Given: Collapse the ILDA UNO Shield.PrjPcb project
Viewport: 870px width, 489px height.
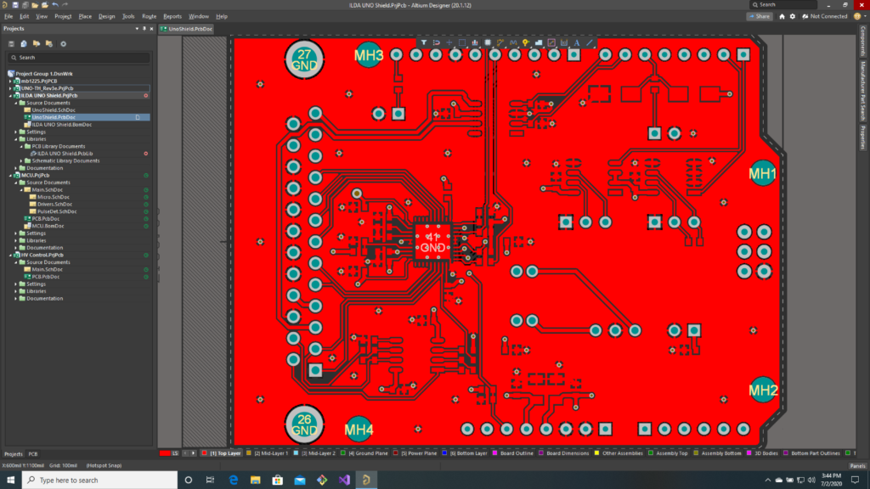Looking at the screenshot, I should 10,96.
